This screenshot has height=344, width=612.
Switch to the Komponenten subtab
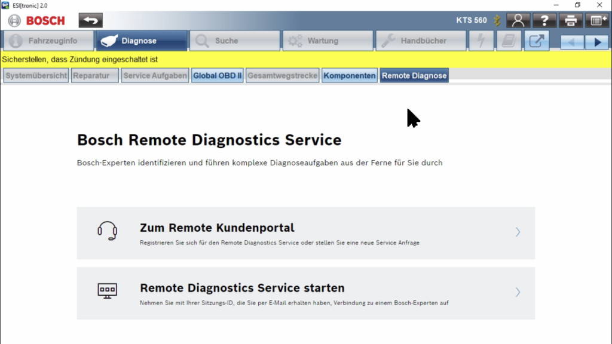click(x=349, y=76)
